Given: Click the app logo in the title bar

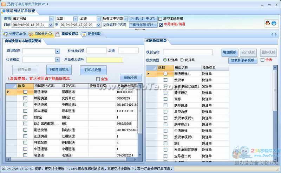Looking at the screenshot, I should (x=4, y=4).
